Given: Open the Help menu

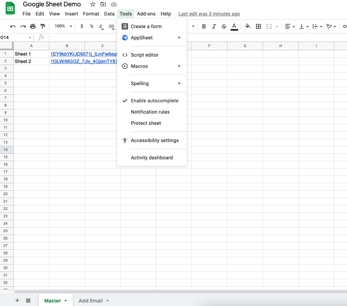Looking at the screenshot, I should 166,14.
